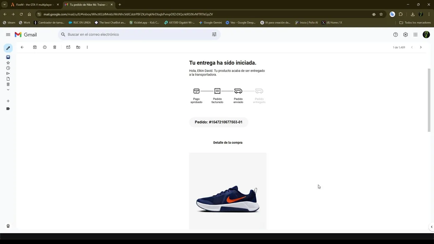Open Google Gemini bookmark
This screenshot has width=434, height=244.
click(x=210, y=23)
